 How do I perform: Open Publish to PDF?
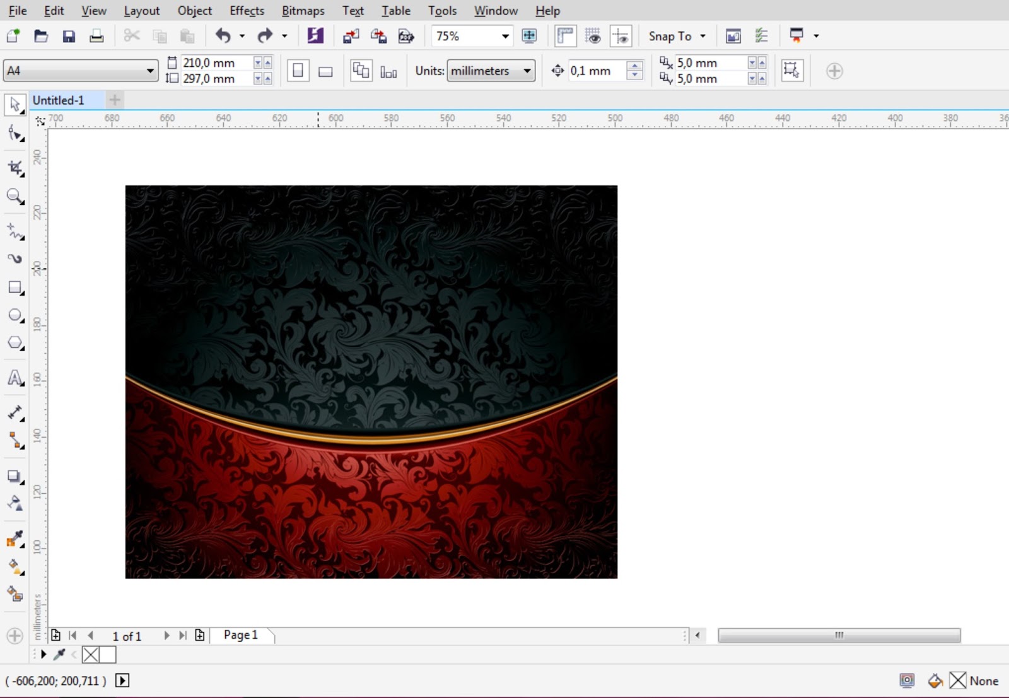(407, 36)
